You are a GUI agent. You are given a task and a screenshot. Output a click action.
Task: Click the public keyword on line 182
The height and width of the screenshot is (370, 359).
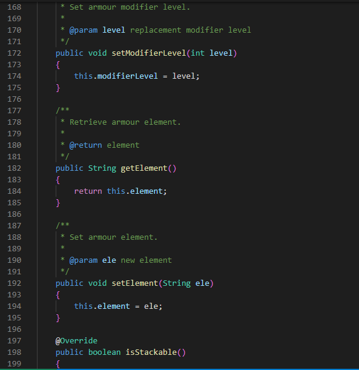tap(70, 168)
